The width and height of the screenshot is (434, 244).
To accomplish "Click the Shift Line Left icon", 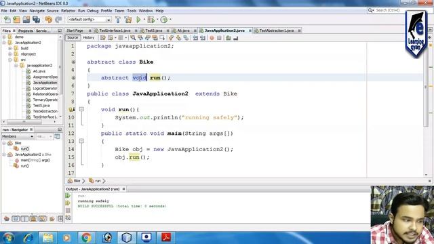I will [195, 38].
